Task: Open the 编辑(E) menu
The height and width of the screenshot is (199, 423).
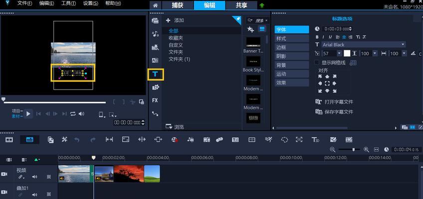Action: [46, 3]
